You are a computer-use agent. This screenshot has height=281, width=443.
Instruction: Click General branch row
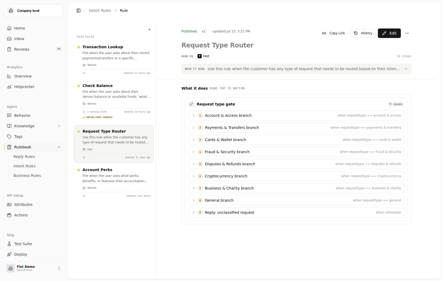click(296, 200)
